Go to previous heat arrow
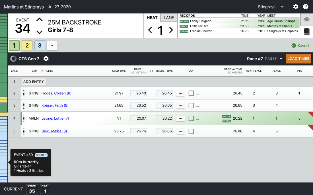Viewport: 313px width, 195px height. 150,30
